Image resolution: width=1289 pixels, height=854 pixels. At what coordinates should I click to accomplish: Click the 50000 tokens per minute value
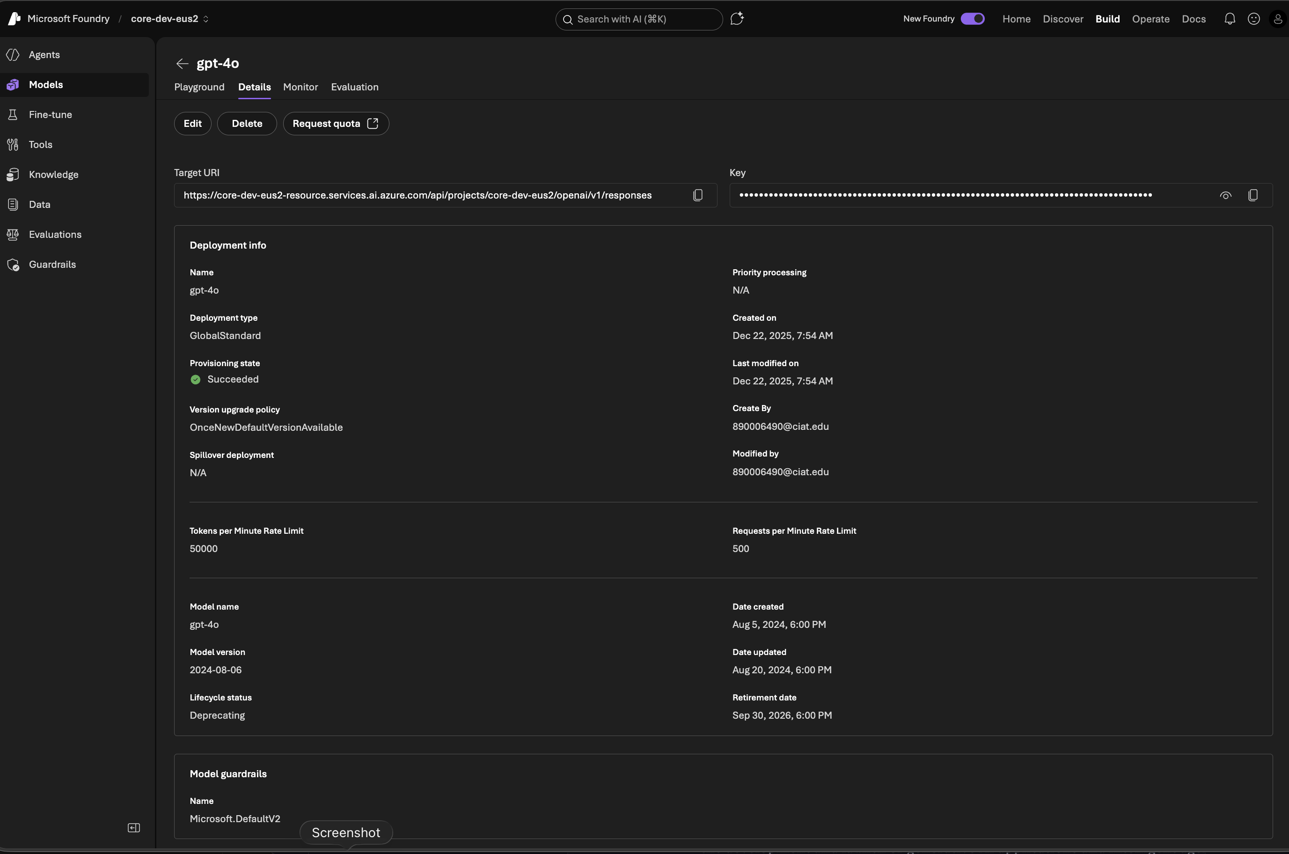(204, 549)
